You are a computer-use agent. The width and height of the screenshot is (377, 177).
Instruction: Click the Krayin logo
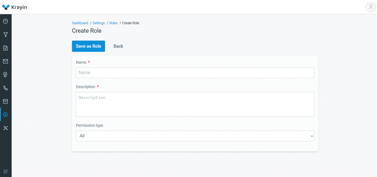click(14, 7)
